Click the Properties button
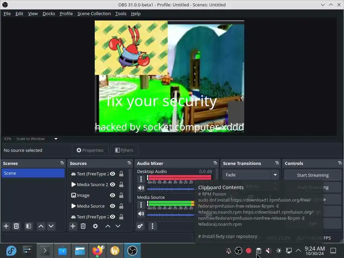The image size is (344, 258). (90, 150)
